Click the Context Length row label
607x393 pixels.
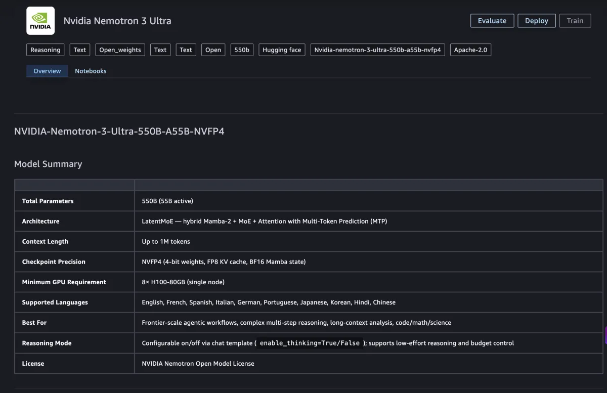pyautogui.click(x=45, y=241)
